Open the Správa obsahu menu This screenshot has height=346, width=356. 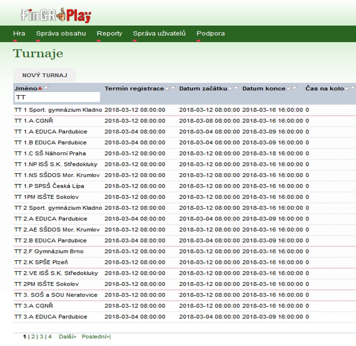click(61, 33)
